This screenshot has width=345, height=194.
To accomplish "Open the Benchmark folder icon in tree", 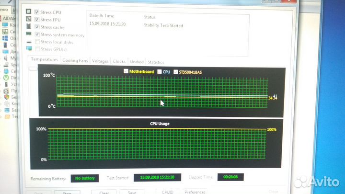I will [7, 116].
